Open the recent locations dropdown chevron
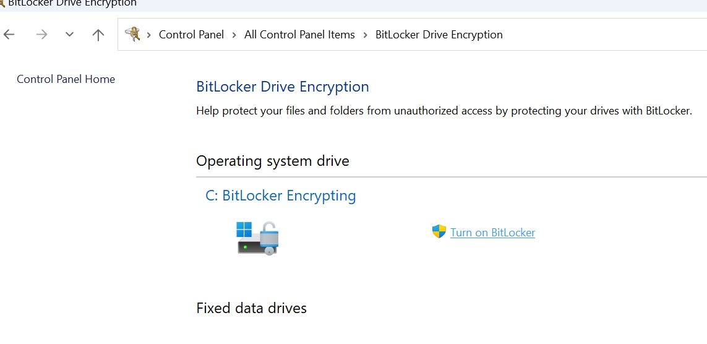 click(x=69, y=34)
